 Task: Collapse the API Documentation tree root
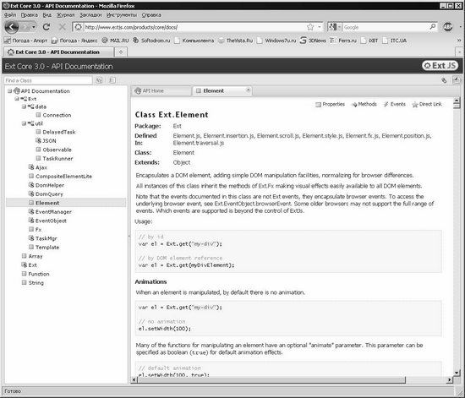[x=10, y=91]
